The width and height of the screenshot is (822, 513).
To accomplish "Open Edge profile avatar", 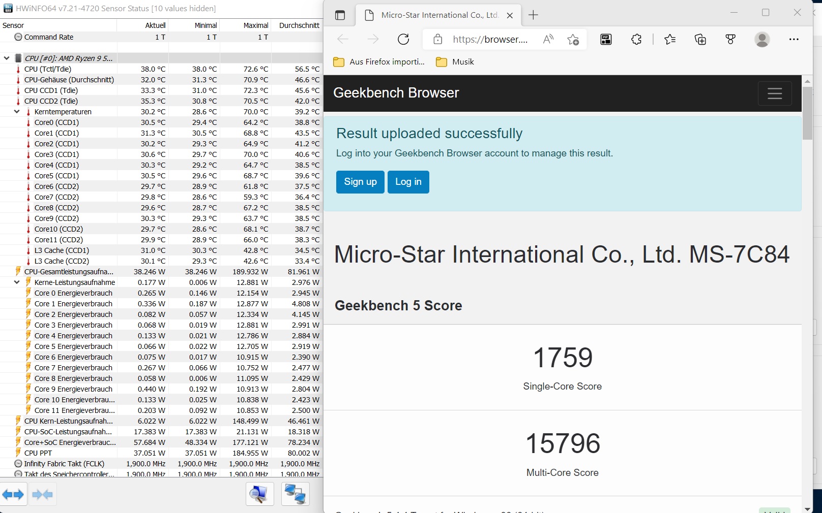I will pos(762,39).
